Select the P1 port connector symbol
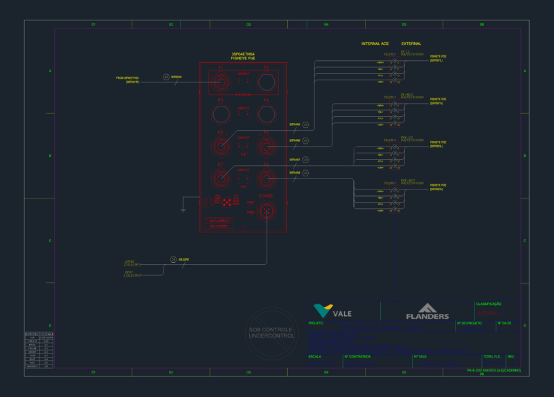Screen dimensions: 554x397 [221, 82]
